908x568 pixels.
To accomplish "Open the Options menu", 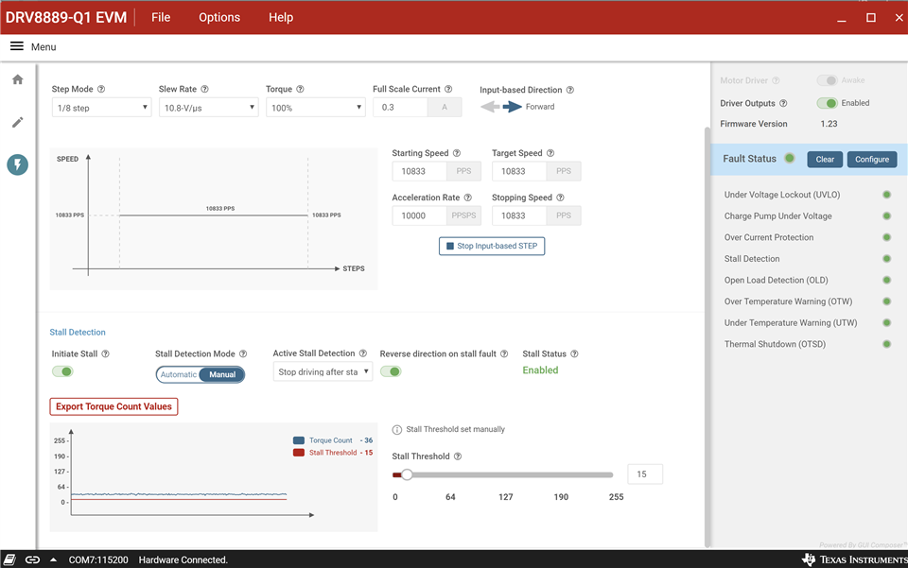I will [x=219, y=17].
